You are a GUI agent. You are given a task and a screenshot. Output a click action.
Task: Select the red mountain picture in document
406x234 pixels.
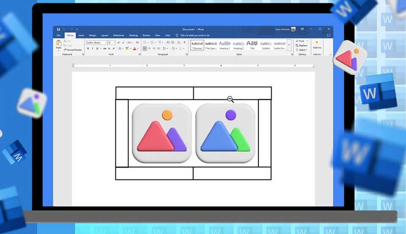tap(162, 133)
